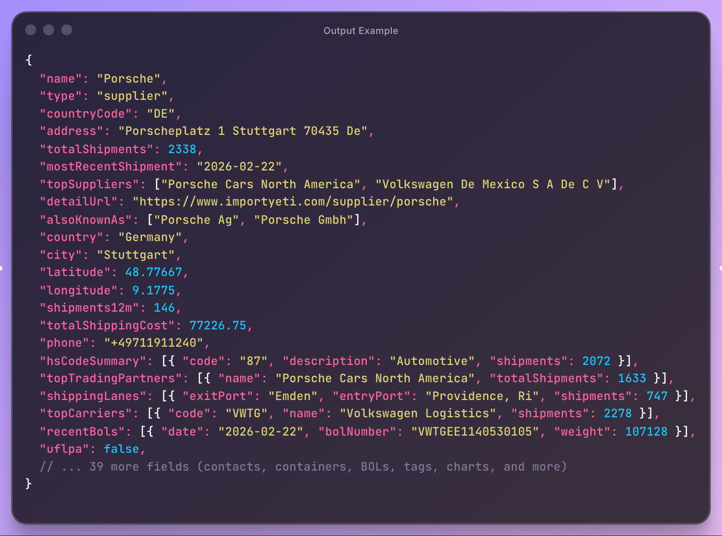This screenshot has width=722, height=536.
Task: Click the closing curly brace
Action: (29, 484)
